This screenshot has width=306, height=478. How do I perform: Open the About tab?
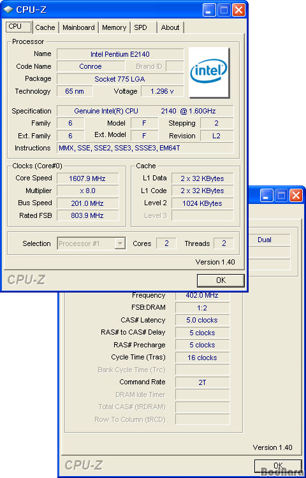pyautogui.click(x=170, y=27)
